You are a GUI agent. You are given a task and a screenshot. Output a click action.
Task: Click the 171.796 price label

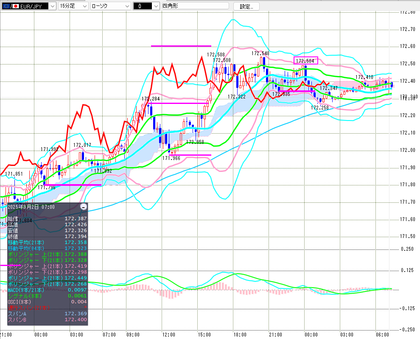pos(46,188)
